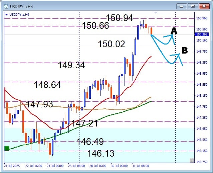Screen dimensions: 213x173
Task: Click the 150.160 price scale value
Action: 202,40
